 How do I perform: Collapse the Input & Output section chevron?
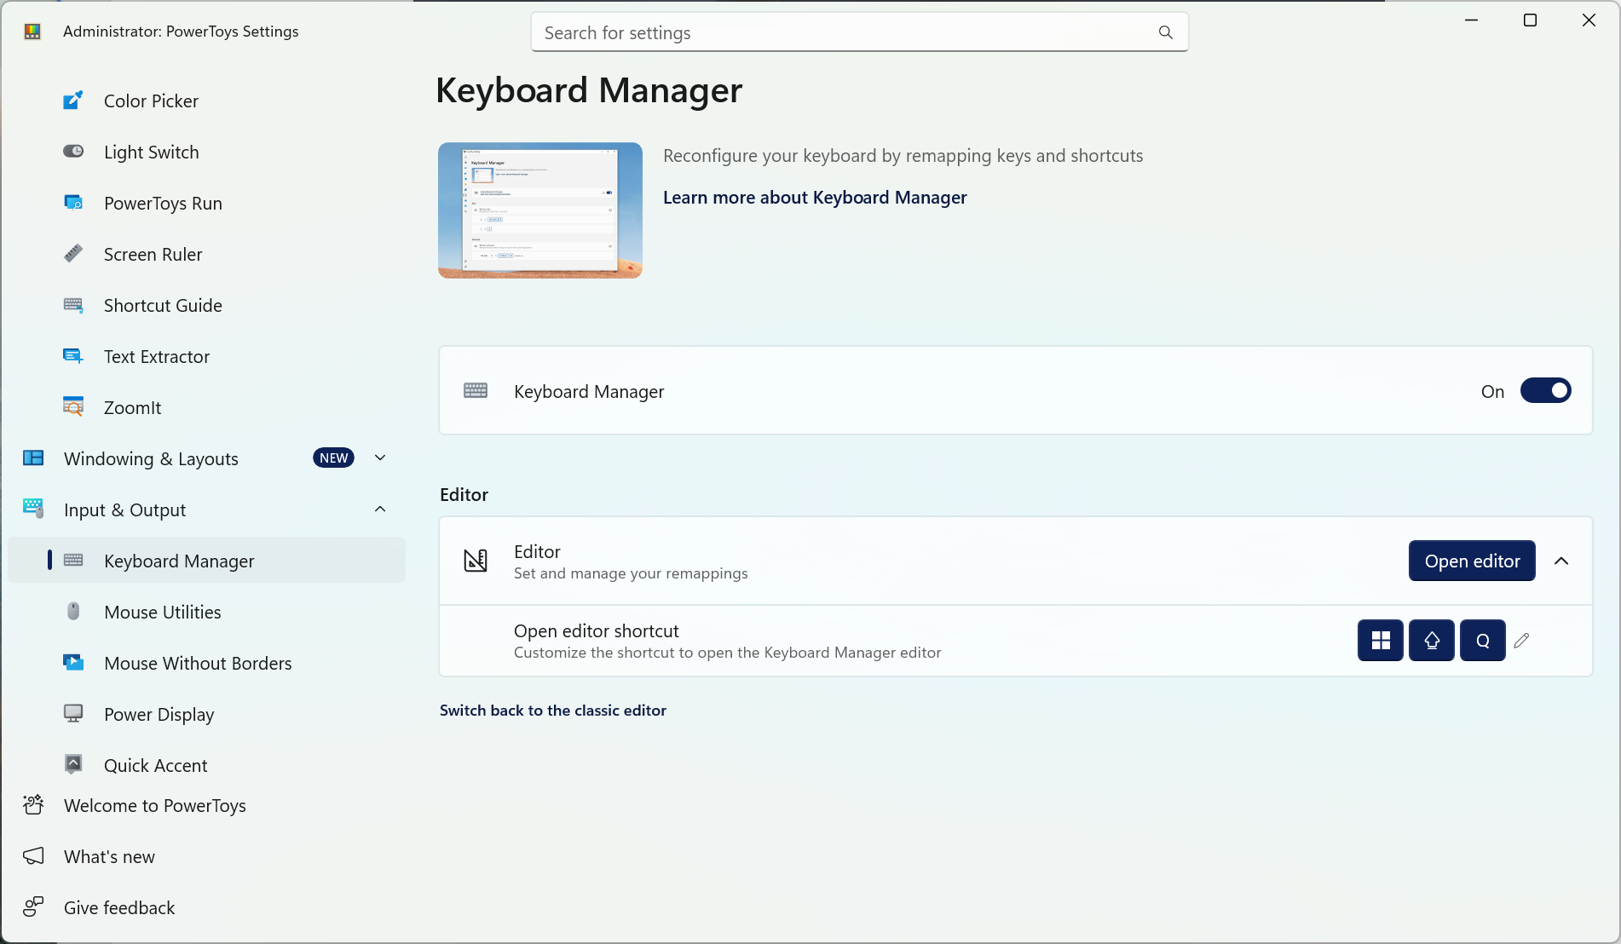[x=380, y=509]
